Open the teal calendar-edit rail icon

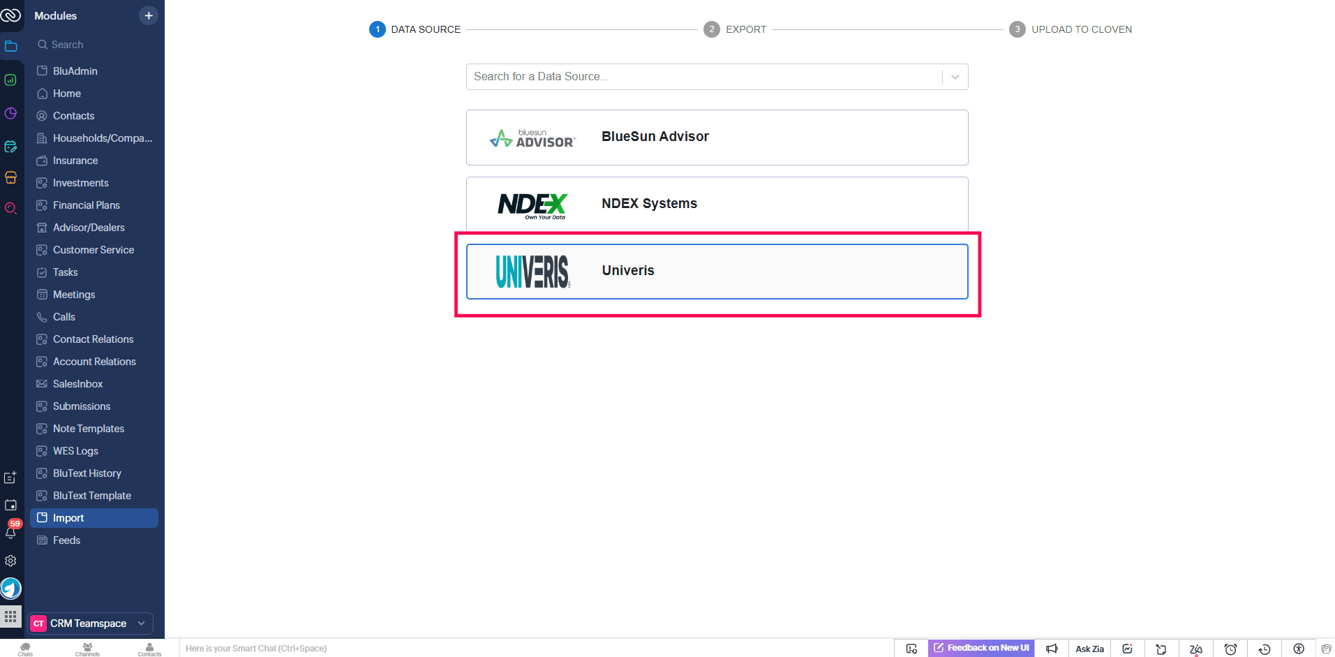point(10,147)
